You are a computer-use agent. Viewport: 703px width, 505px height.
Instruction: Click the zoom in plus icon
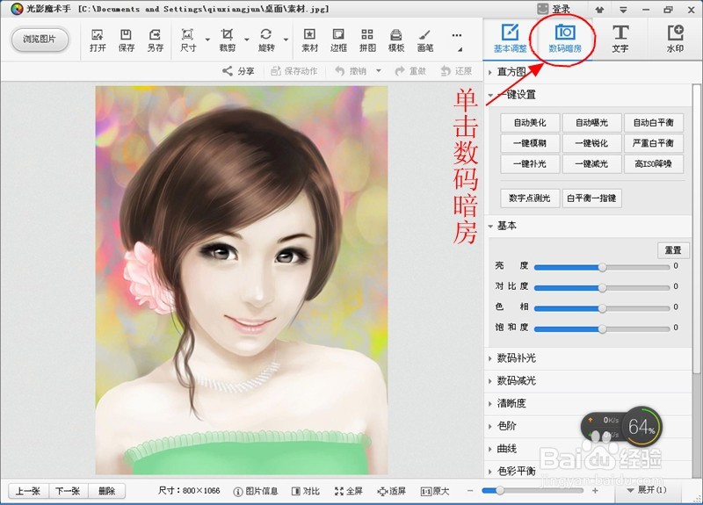coord(595,491)
